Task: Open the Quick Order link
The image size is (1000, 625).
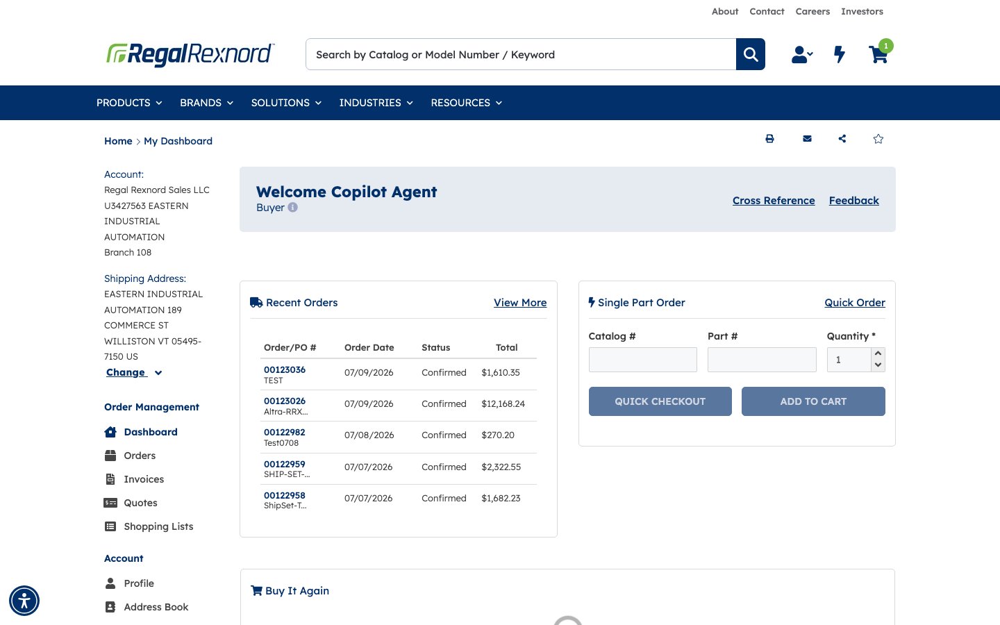Action: [x=855, y=303]
